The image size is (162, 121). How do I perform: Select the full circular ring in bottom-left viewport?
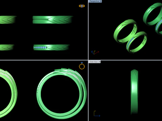pos(62,93)
